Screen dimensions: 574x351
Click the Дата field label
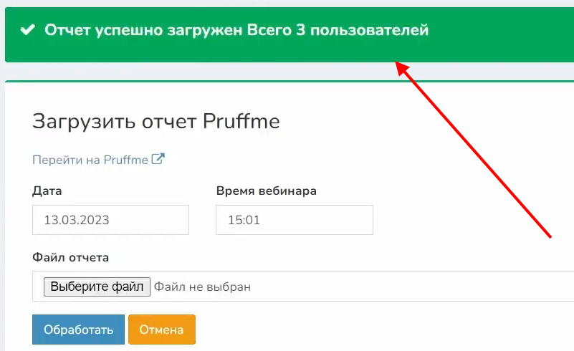(x=47, y=191)
